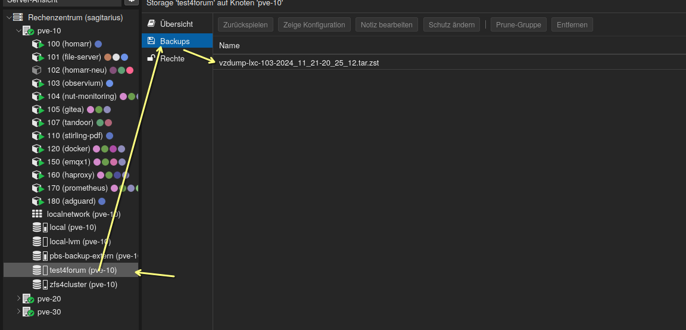This screenshot has width=686, height=330.
Task: Expand the pve-30 node
Action: coord(18,312)
